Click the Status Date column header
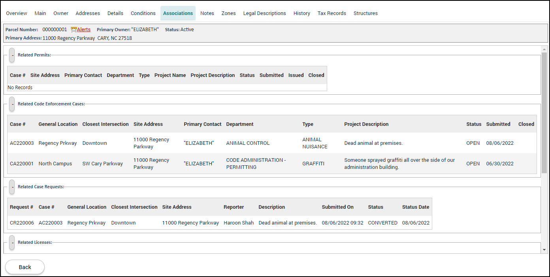 pyautogui.click(x=416, y=207)
